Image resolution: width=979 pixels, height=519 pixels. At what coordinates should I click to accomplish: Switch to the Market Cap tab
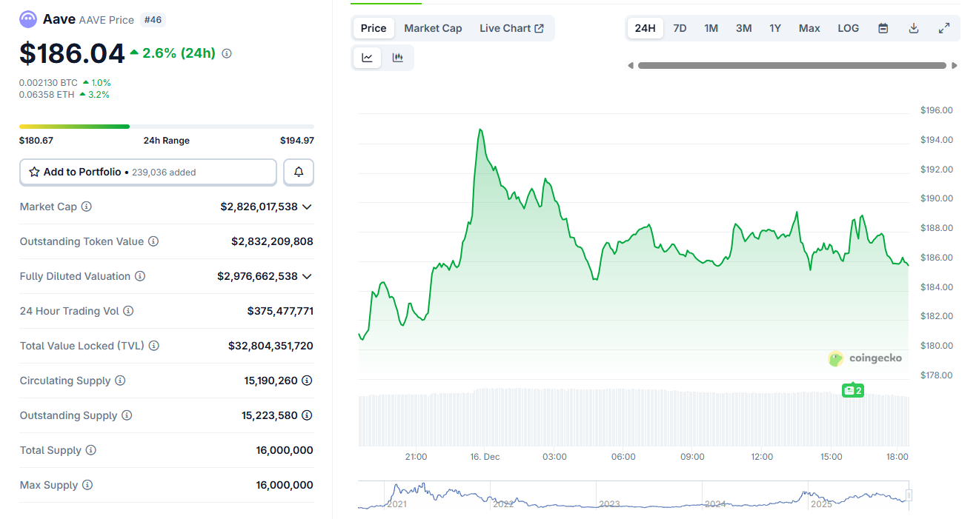click(x=433, y=27)
